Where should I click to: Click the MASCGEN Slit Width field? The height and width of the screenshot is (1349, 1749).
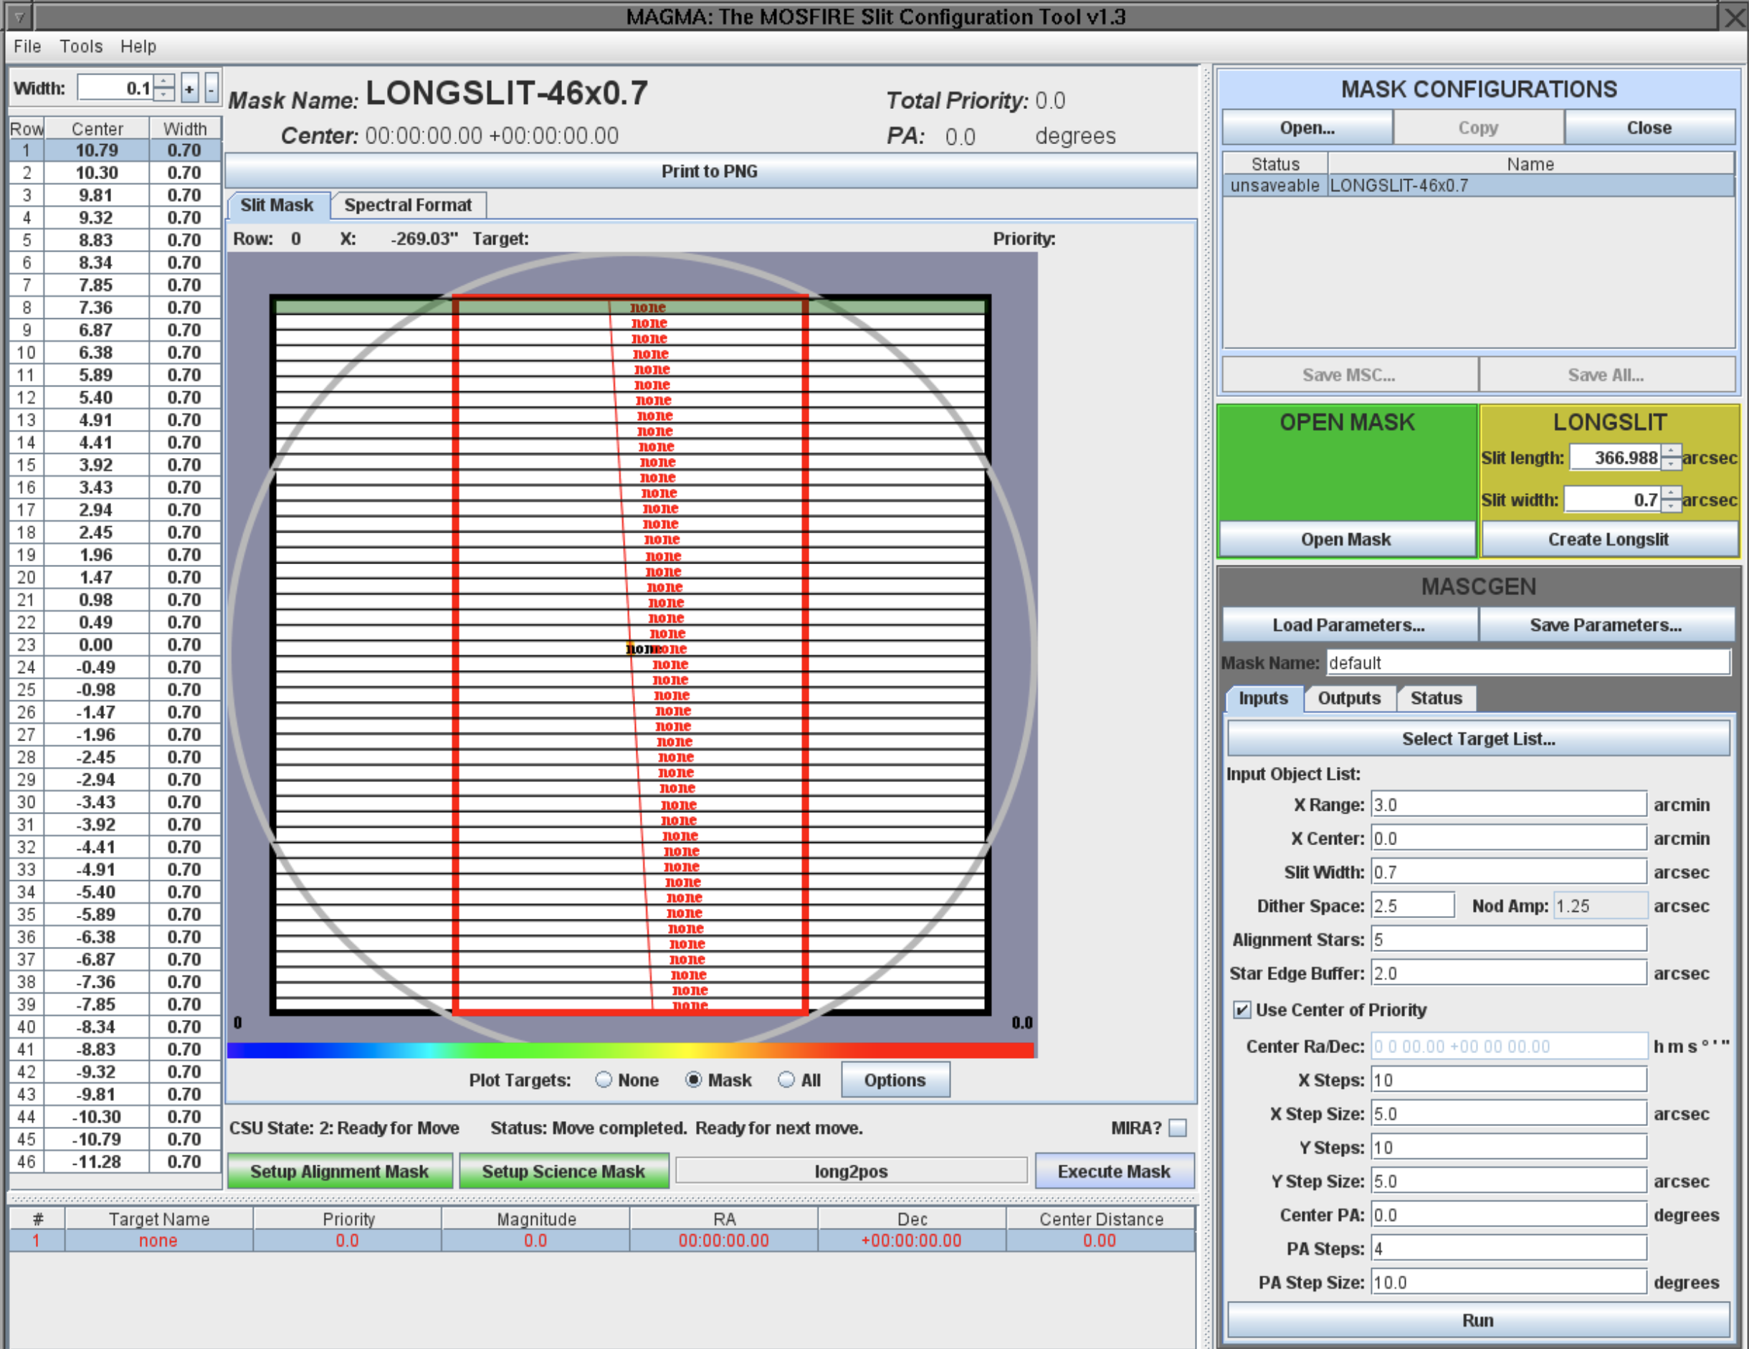coord(1509,872)
